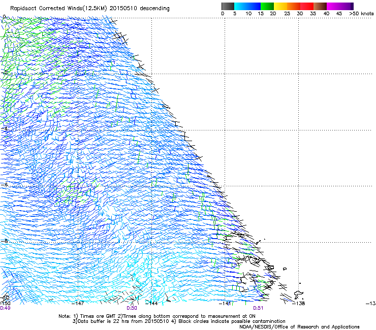
Task: Click the legend label '40'
Action: (326, 14)
